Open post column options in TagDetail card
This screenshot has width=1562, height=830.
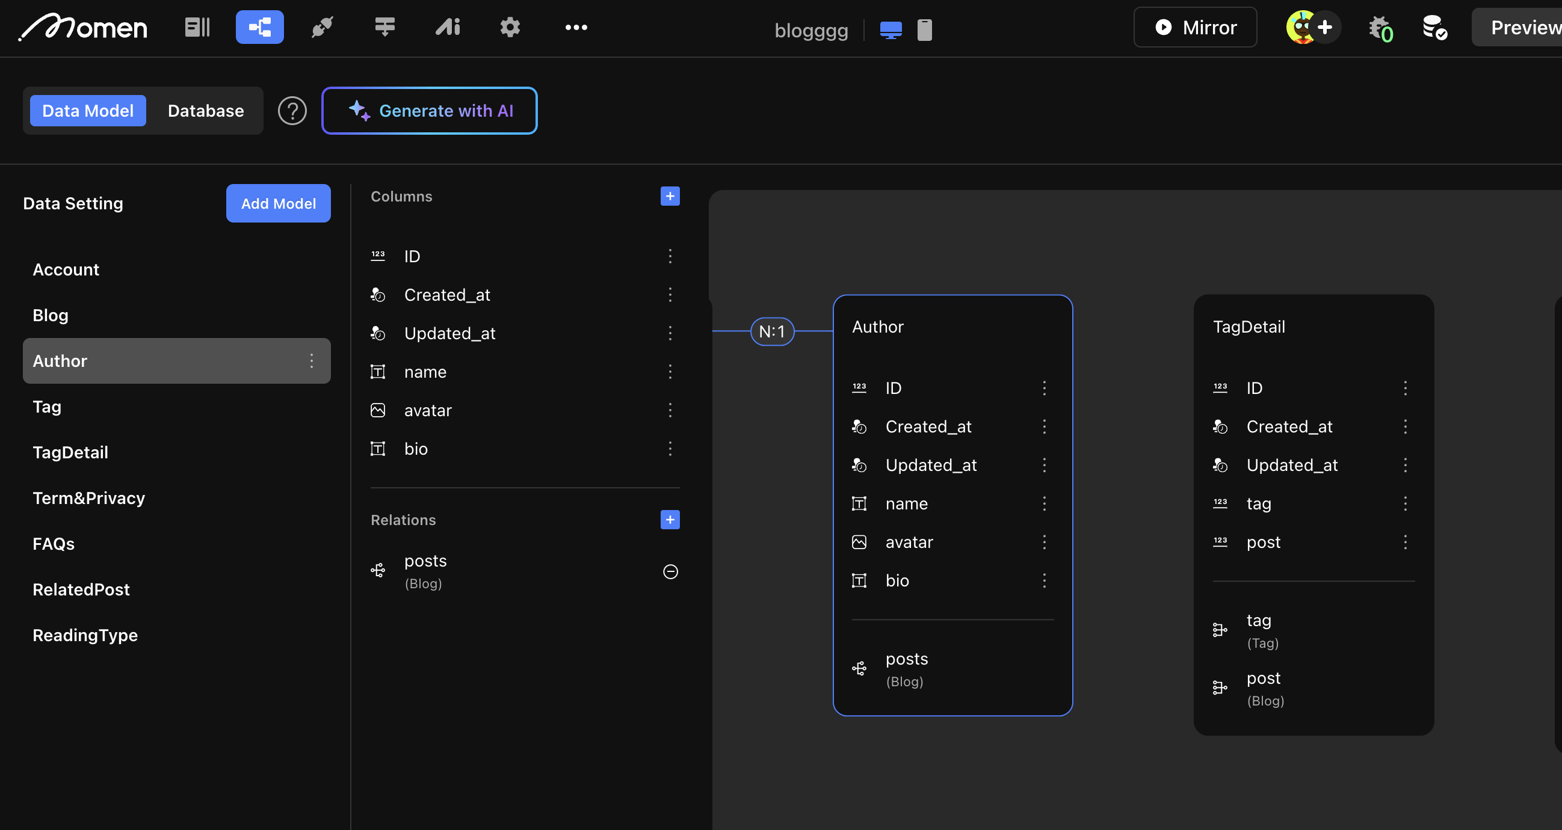point(1405,542)
